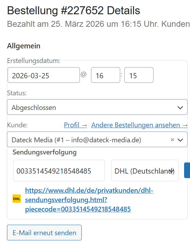The image size is (190, 247).
Task: Click the Erstellungsdatum date field 2026-03-25
Action: click(44, 75)
